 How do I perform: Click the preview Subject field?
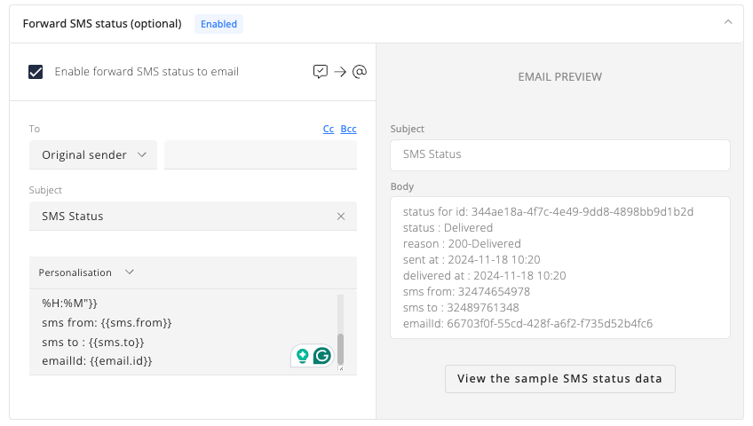[x=560, y=155]
